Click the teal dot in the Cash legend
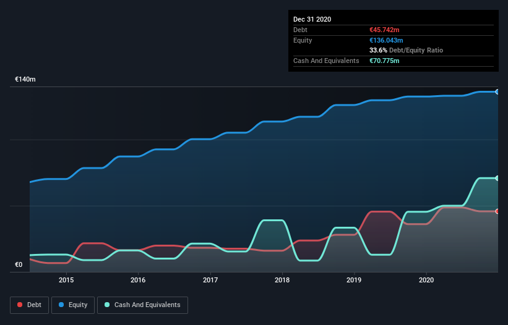The image size is (508, 325). 107,305
